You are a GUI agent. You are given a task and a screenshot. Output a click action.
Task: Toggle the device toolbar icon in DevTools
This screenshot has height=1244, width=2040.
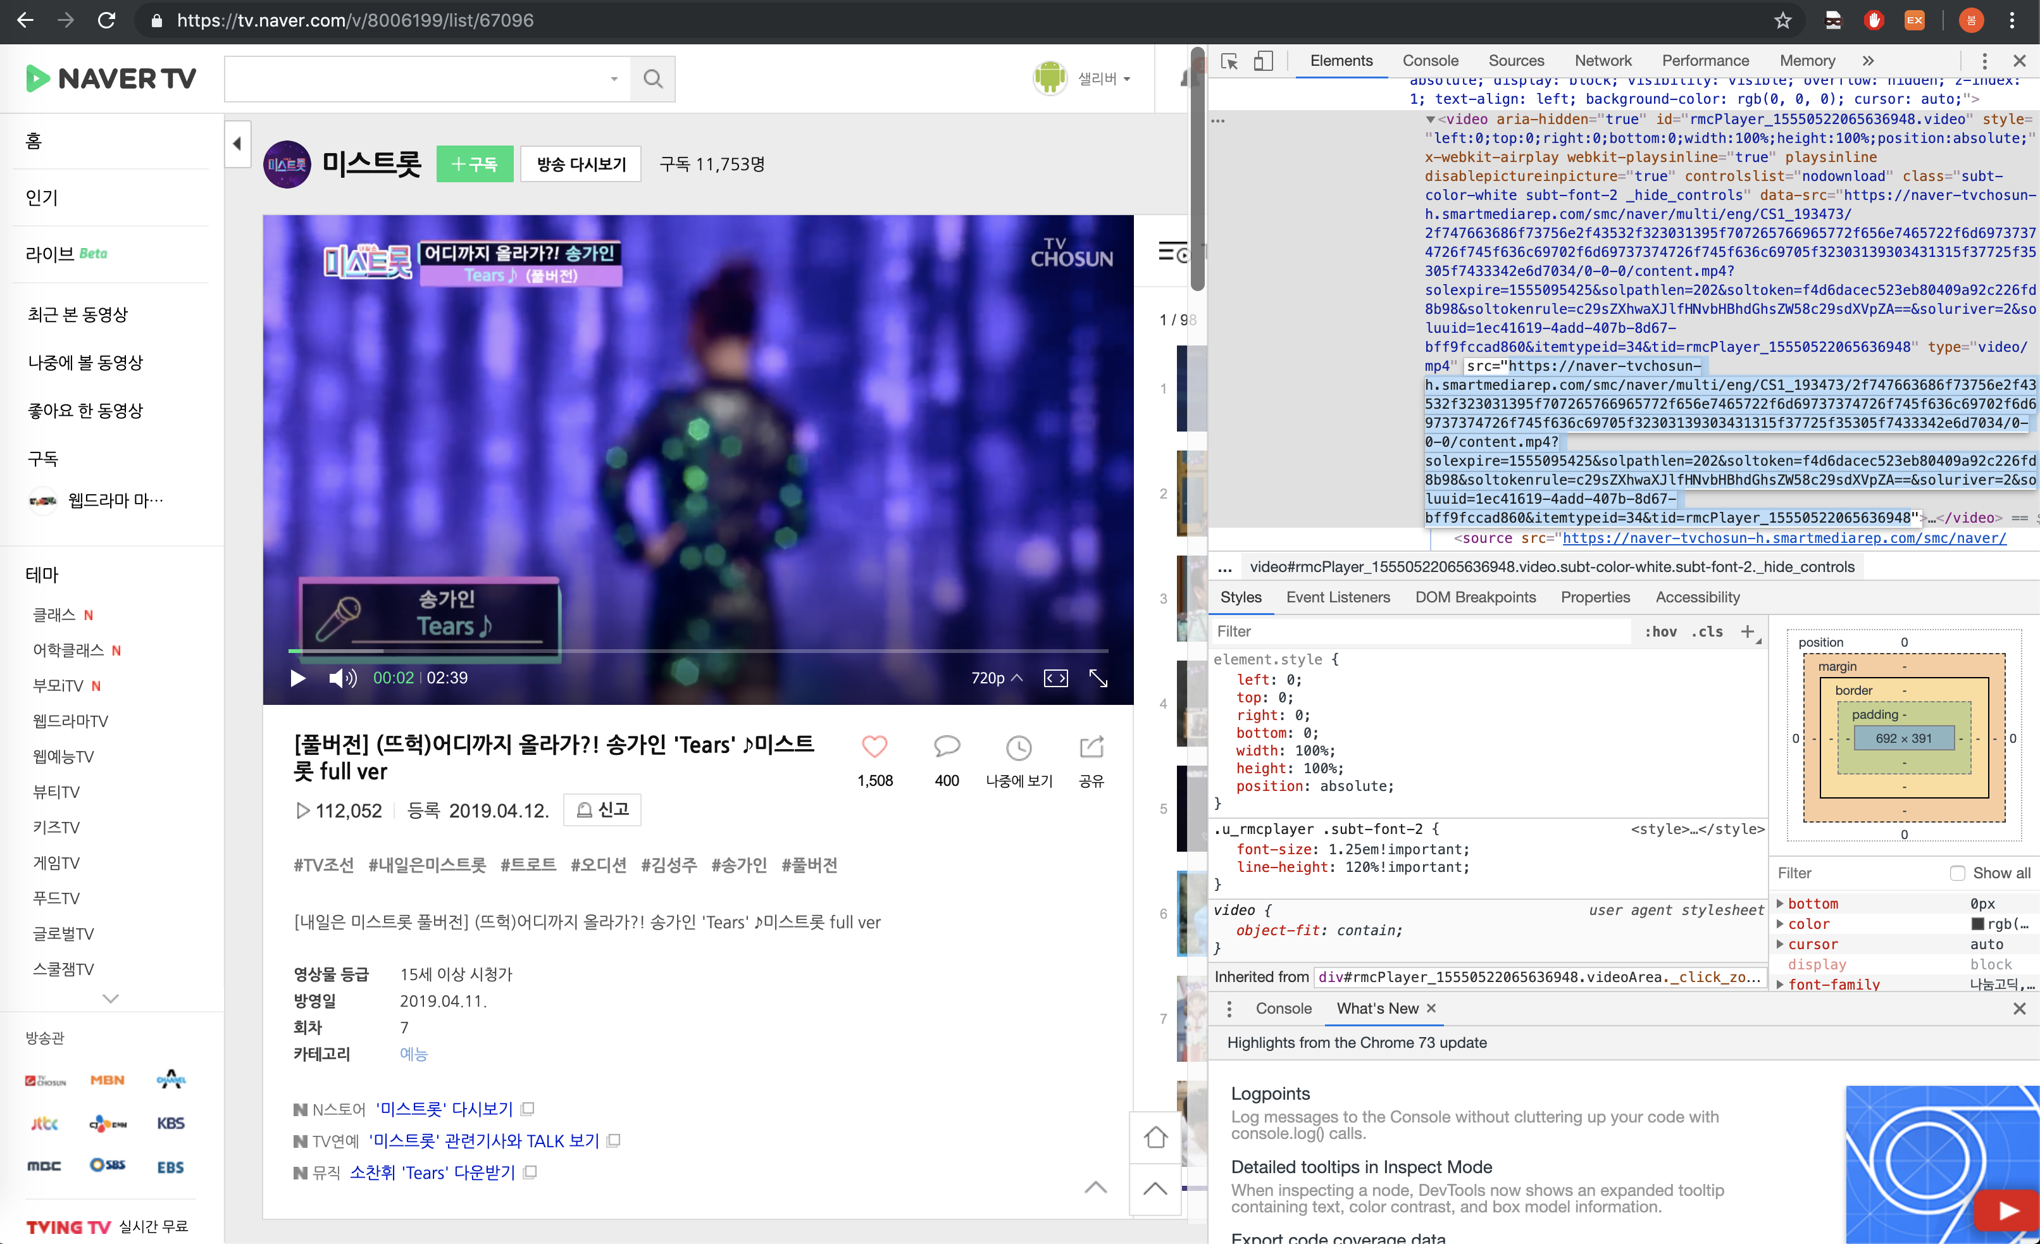(x=1262, y=61)
